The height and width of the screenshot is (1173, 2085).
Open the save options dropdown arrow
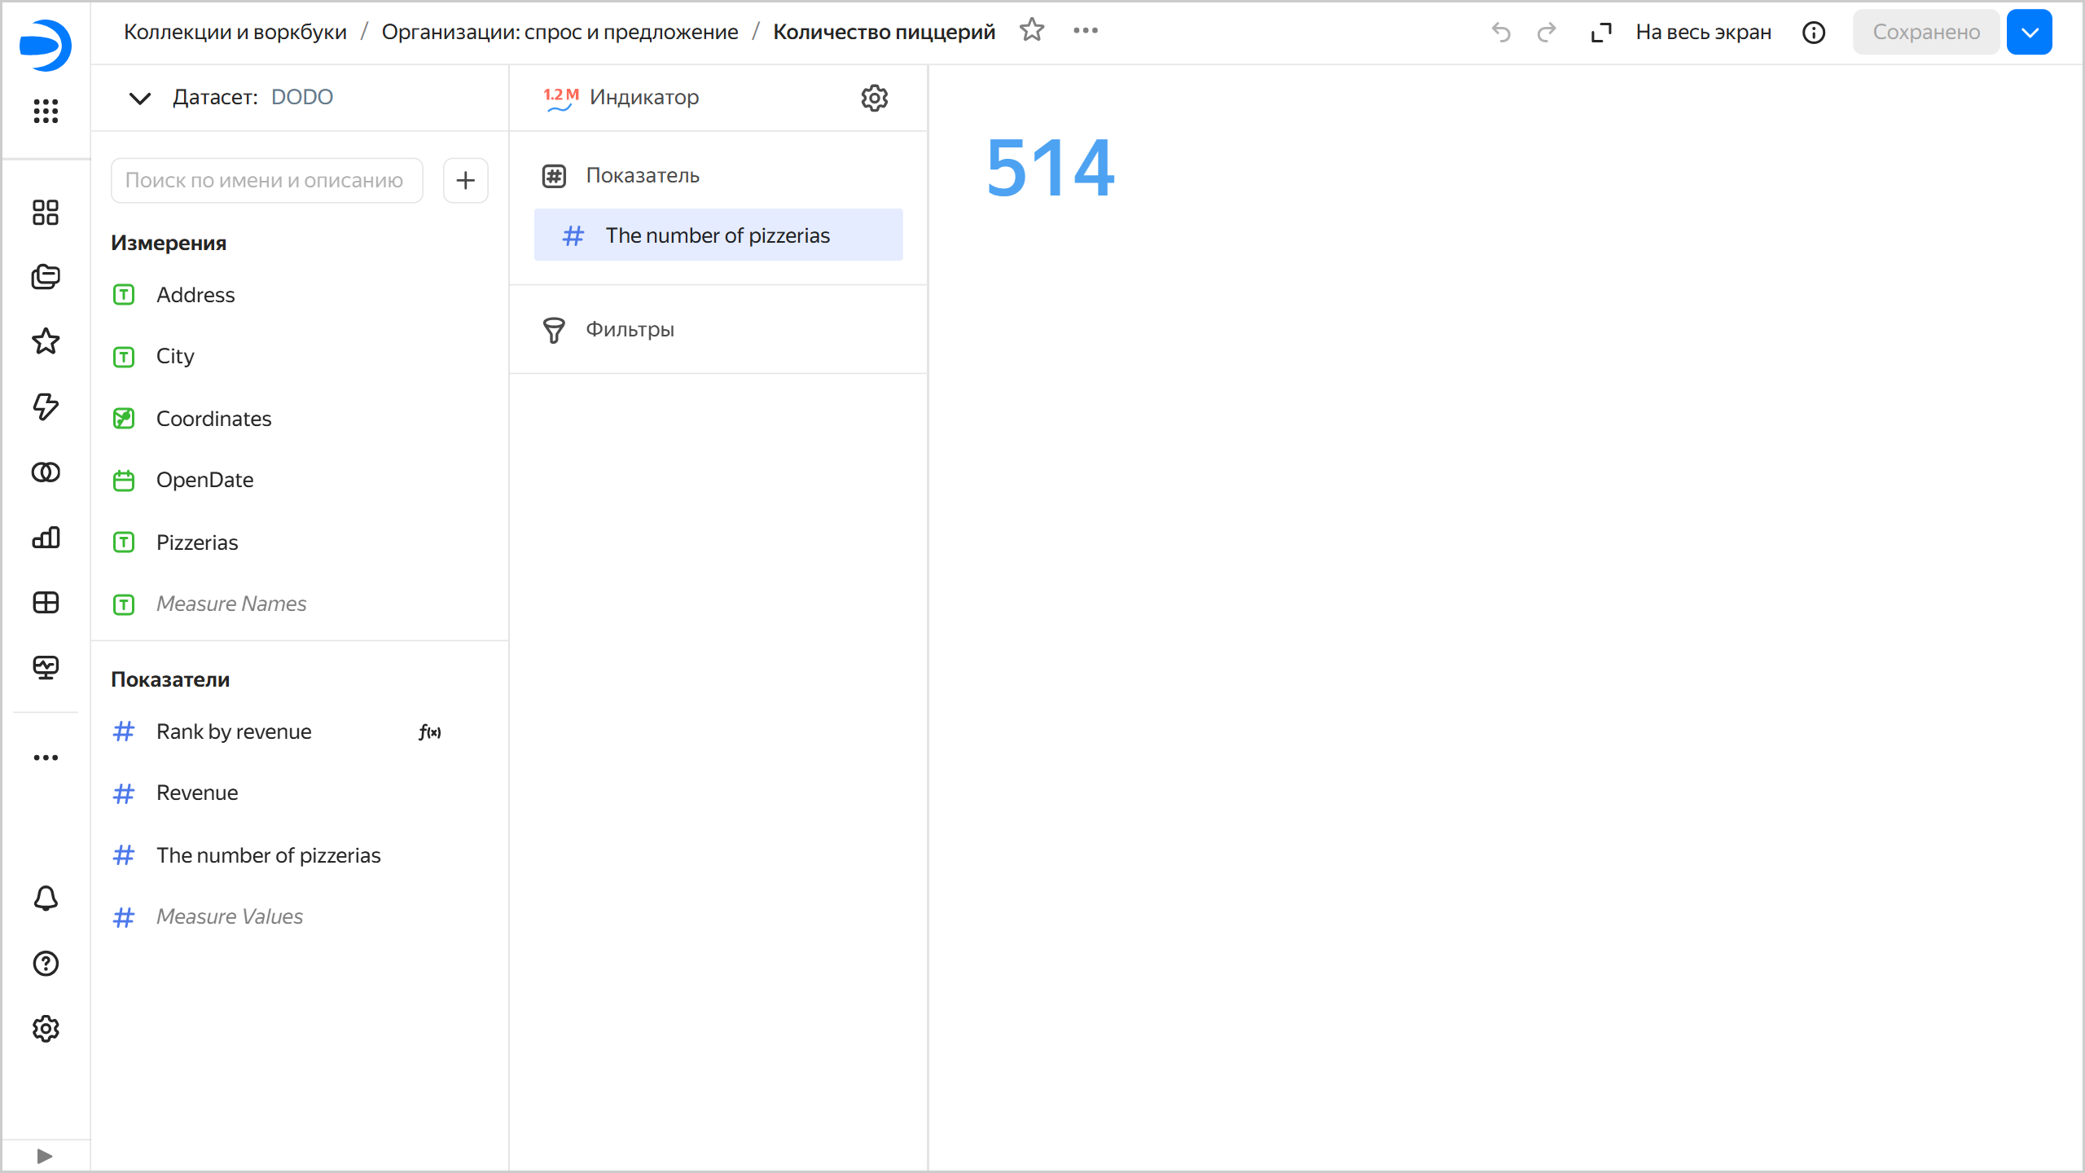(2029, 33)
